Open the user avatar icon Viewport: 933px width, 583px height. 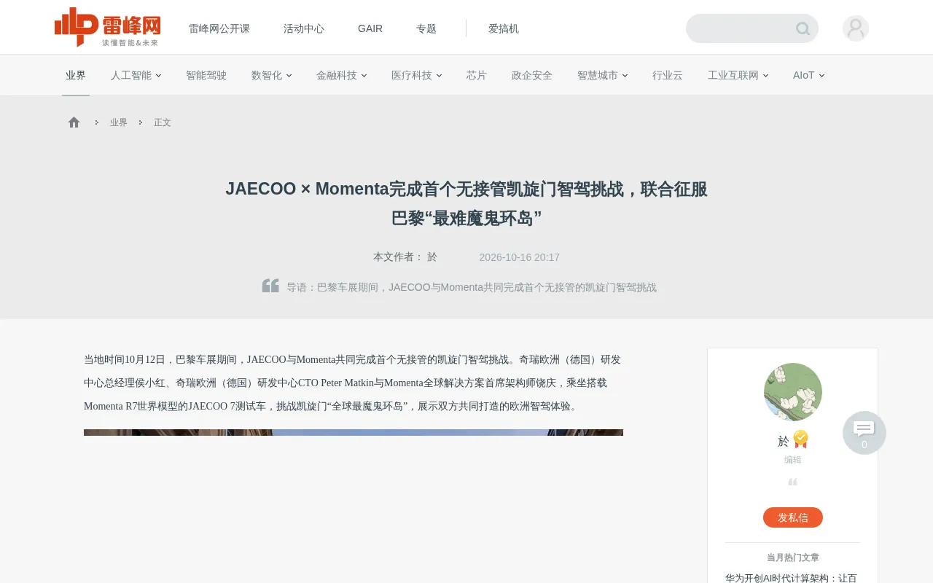click(856, 28)
